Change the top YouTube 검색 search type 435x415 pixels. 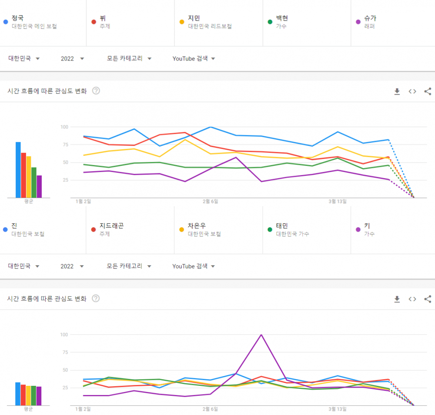point(194,59)
